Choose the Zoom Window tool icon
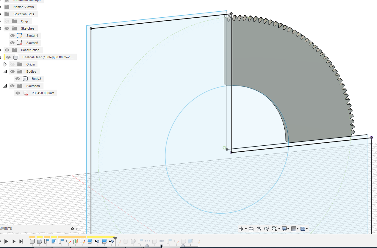The image size is (377, 248). [274, 229]
